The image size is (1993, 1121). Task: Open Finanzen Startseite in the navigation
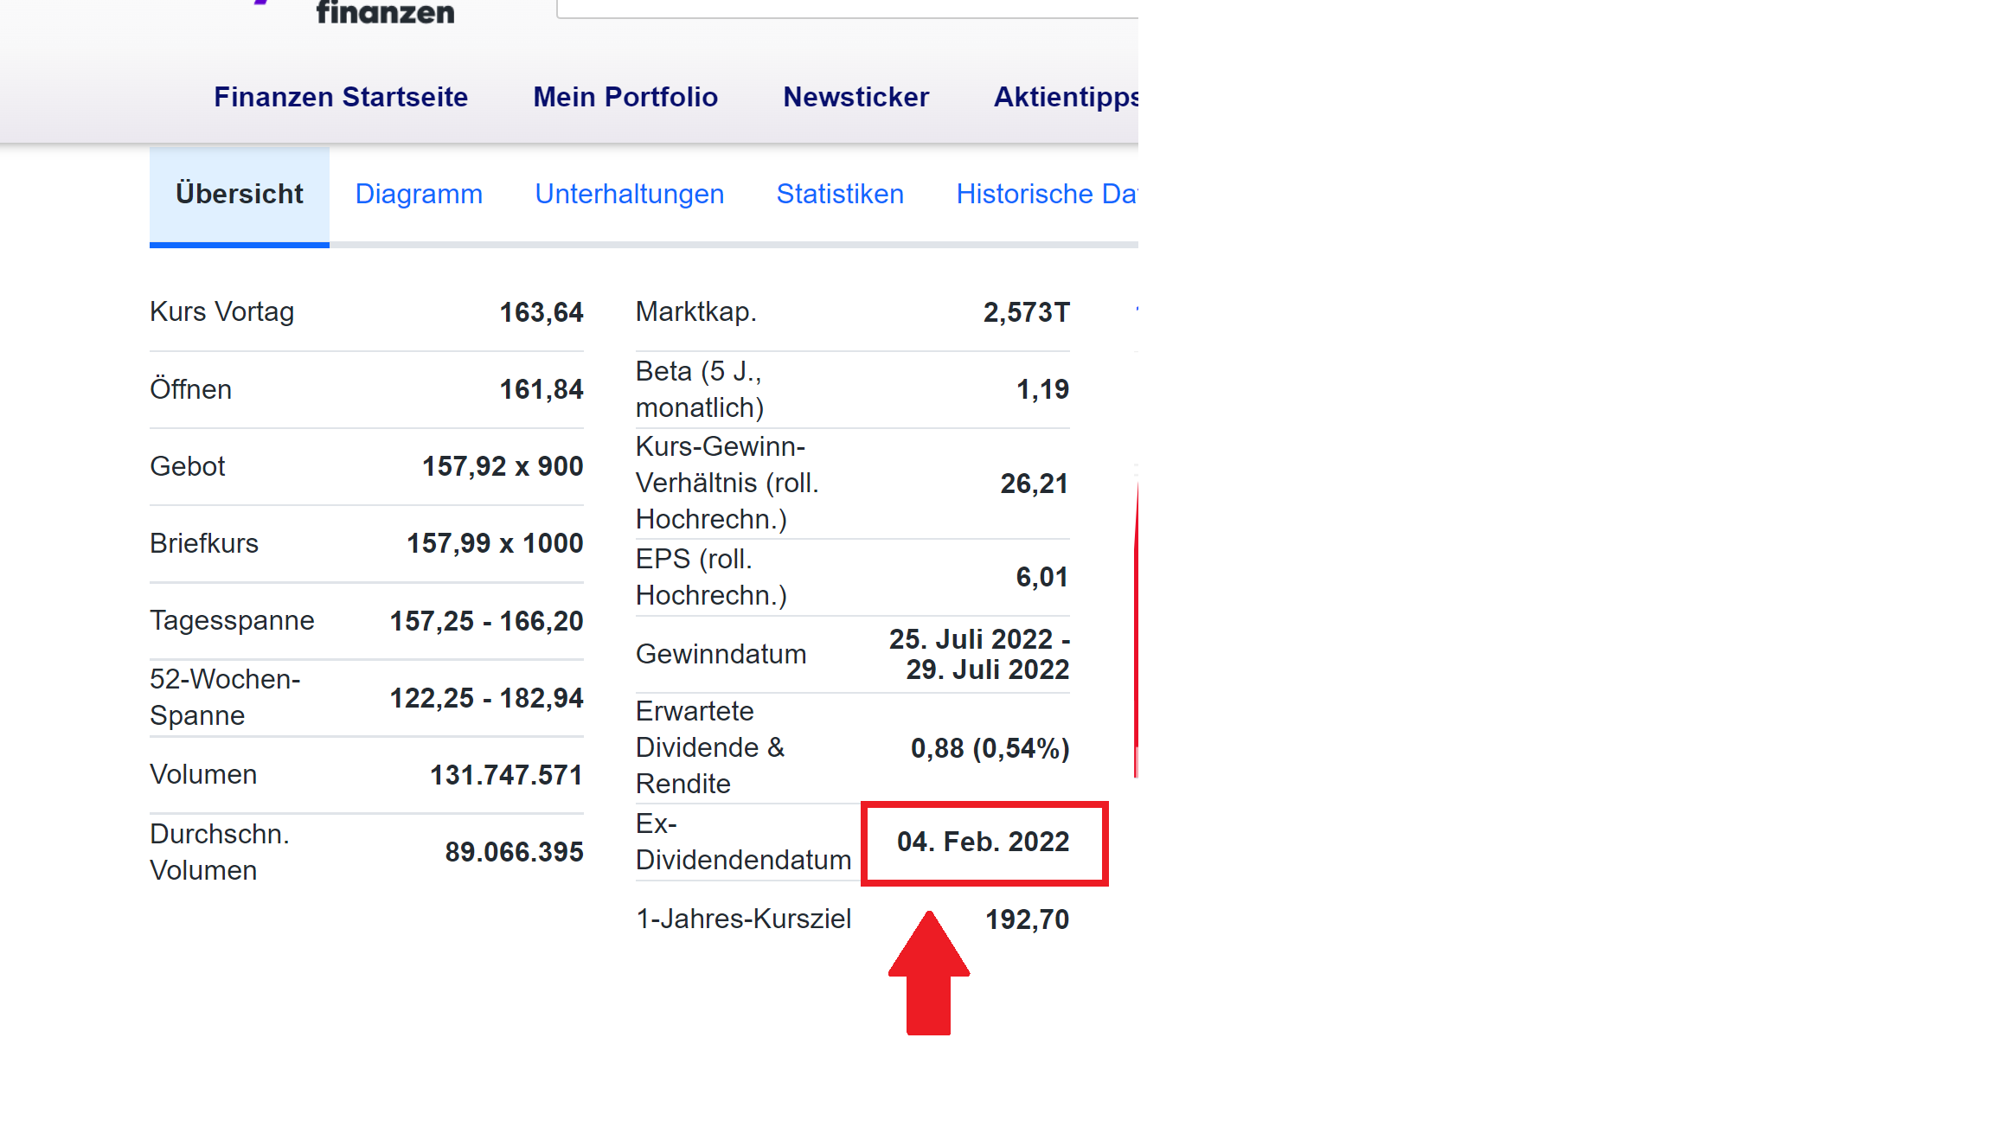point(341,97)
